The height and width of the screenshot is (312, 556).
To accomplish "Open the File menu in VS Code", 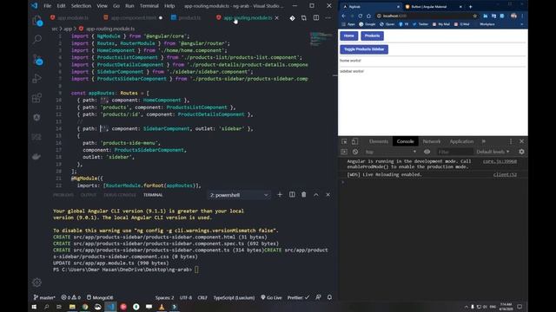I will click(x=47, y=6).
